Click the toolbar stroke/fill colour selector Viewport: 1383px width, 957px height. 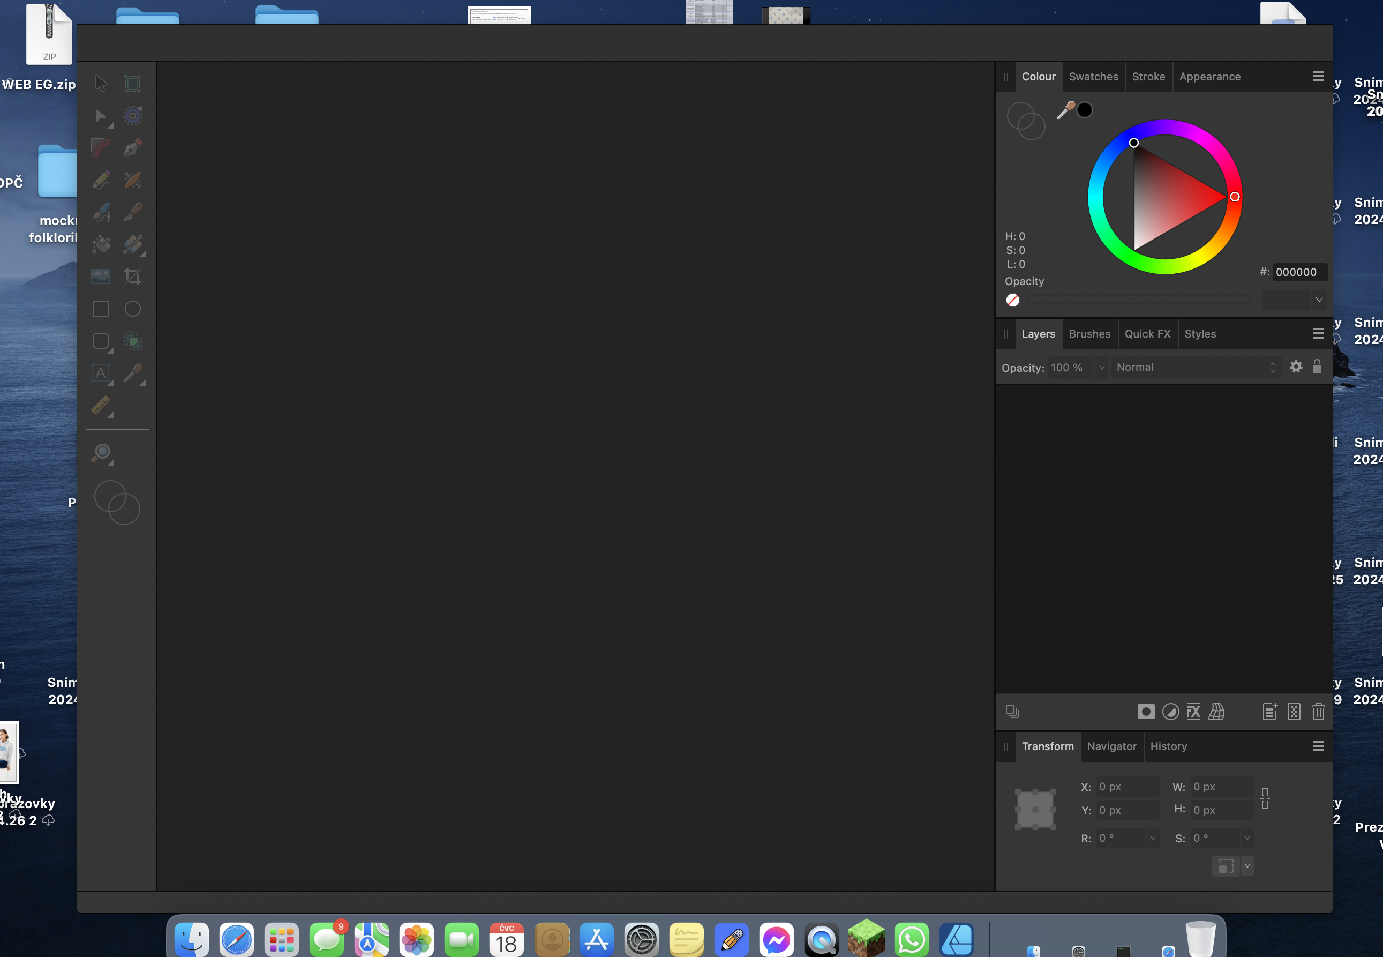click(x=117, y=503)
